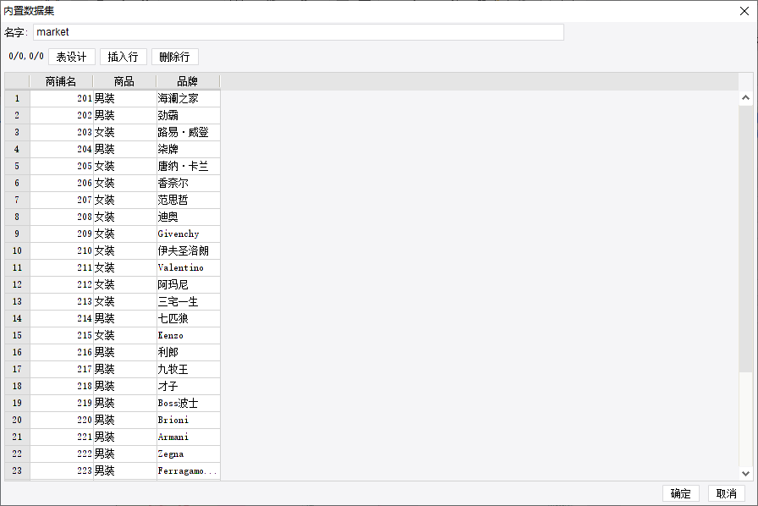Select the cell Boss波士
The width and height of the screenshot is (758, 506).
(189, 404)
